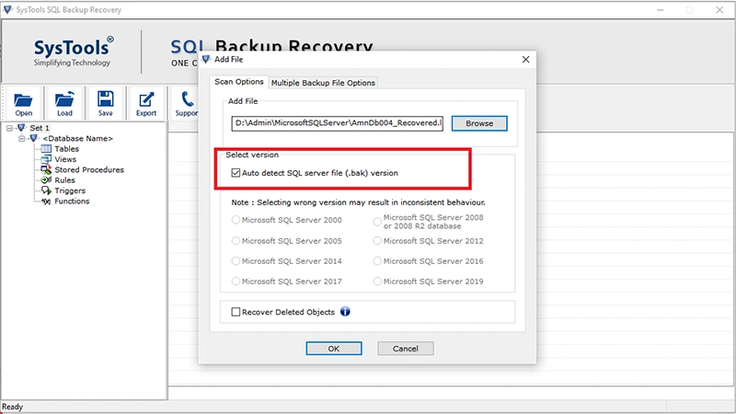736x414 pixels.
Task: Close the Add File dialog
Action: pos(525,59)
